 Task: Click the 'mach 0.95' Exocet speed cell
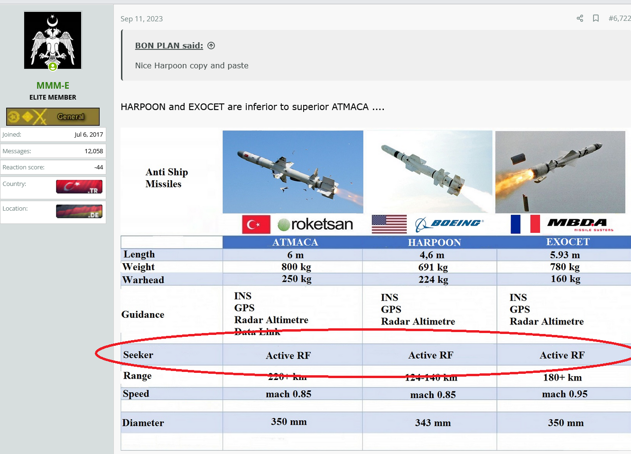[565, 394]
